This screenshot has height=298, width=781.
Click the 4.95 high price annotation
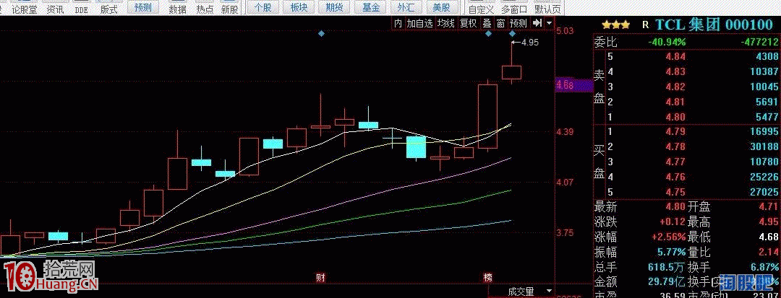coord(530,43)
